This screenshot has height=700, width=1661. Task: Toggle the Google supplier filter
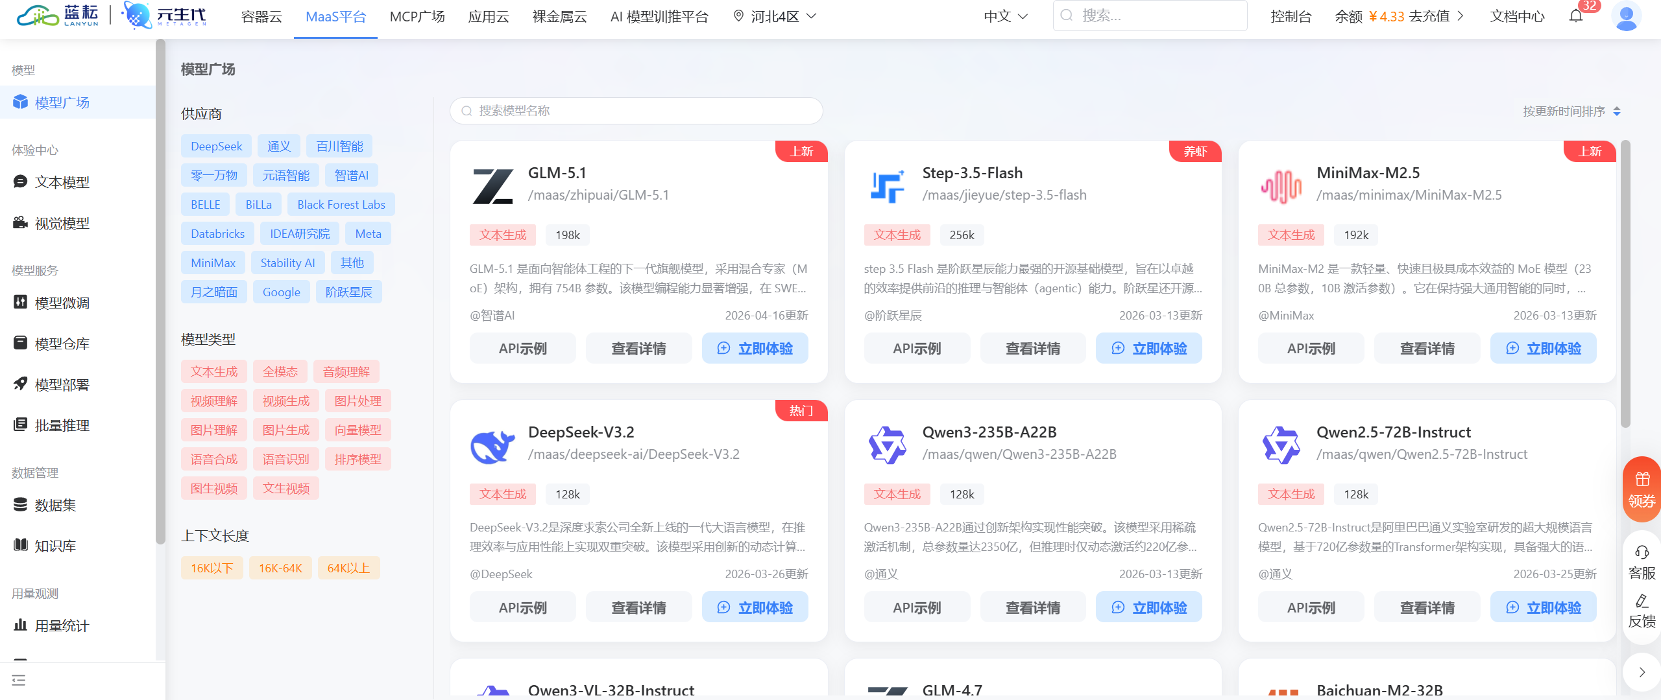[282, 292]
